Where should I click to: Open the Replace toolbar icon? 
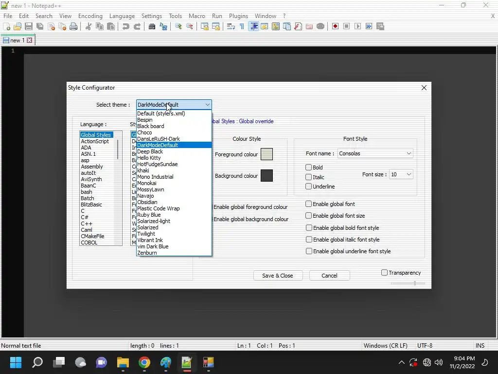tap(163, 26)
